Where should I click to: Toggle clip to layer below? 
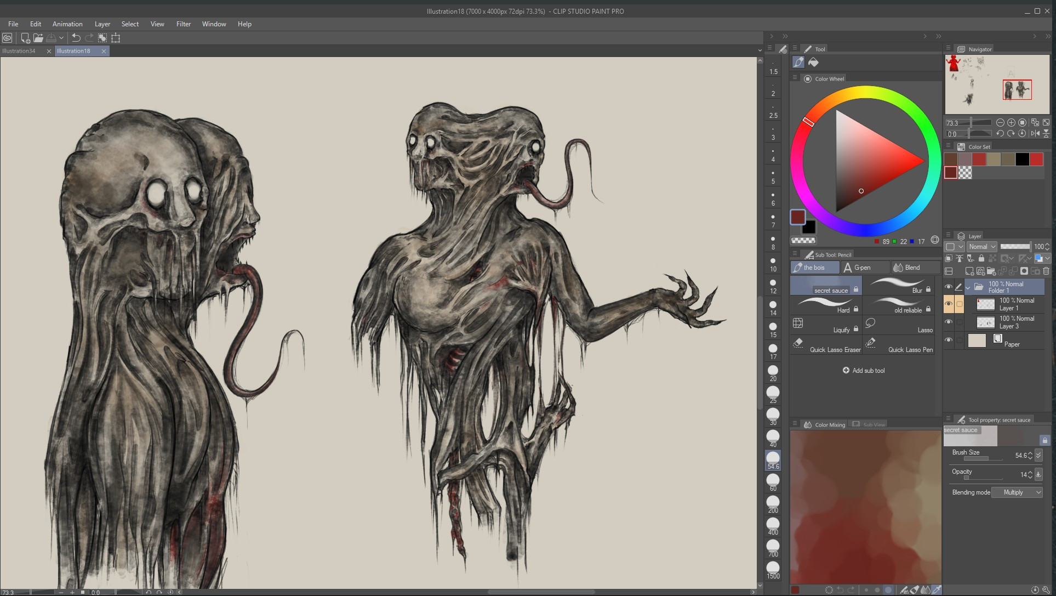click(949, 258)
